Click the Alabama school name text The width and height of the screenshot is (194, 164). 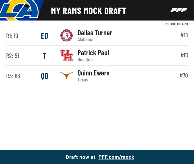(x=85, y=40)
